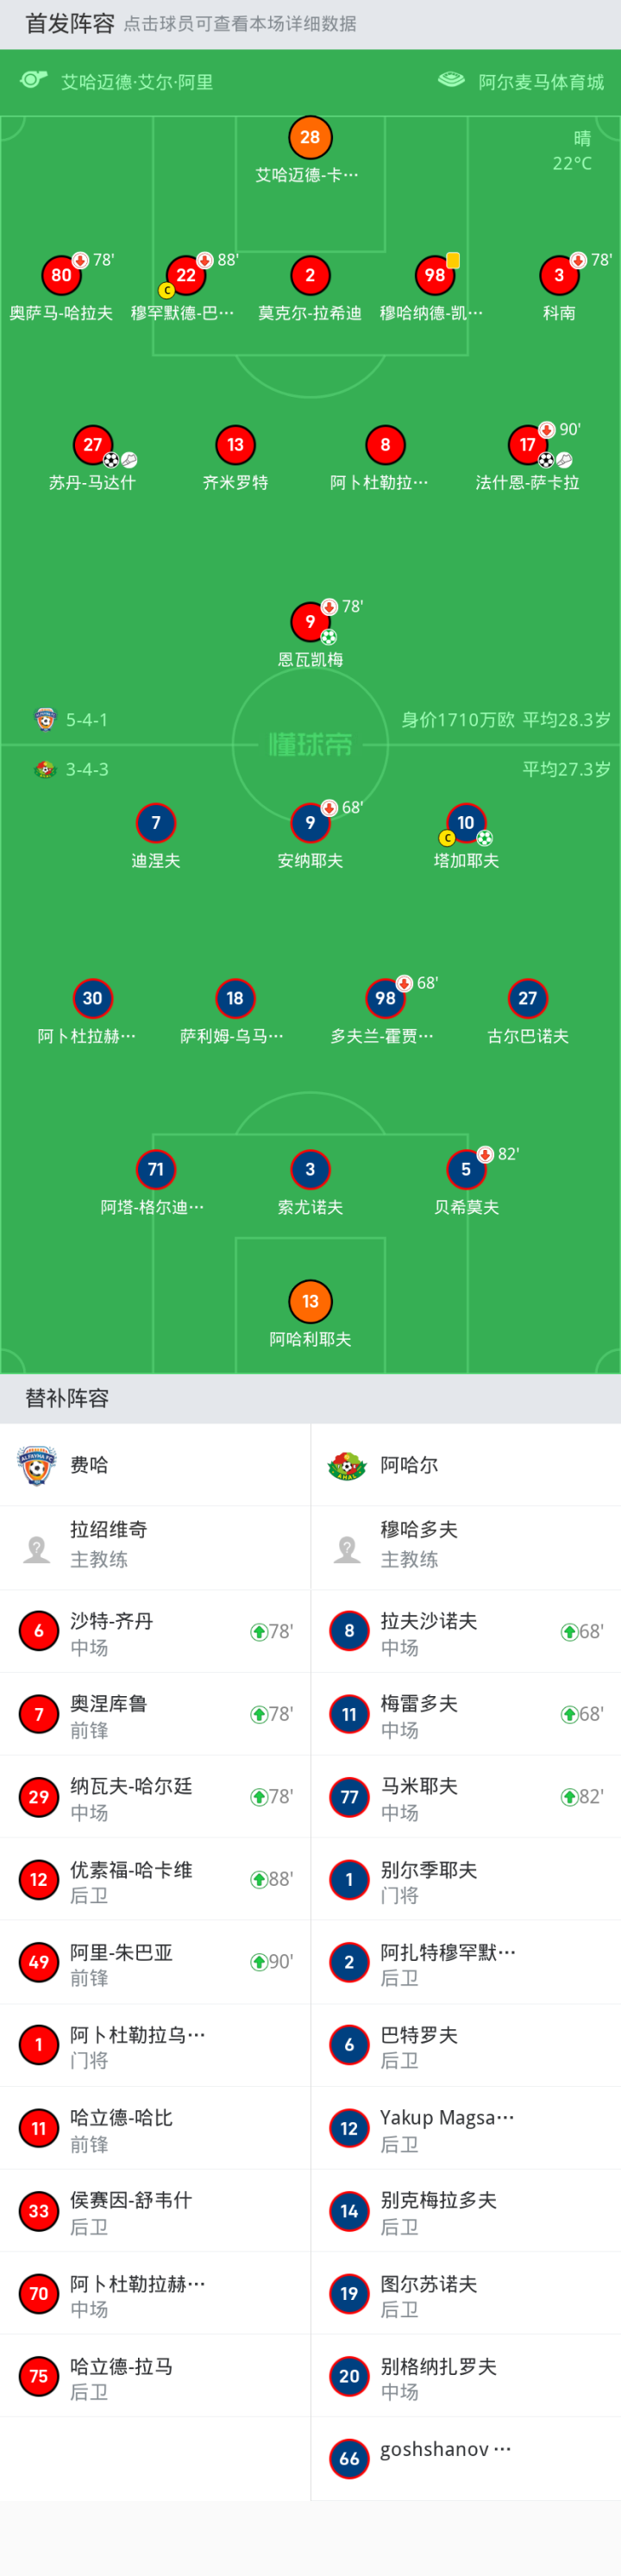Select captain number 10 塔加耶夫

[466, 823]
